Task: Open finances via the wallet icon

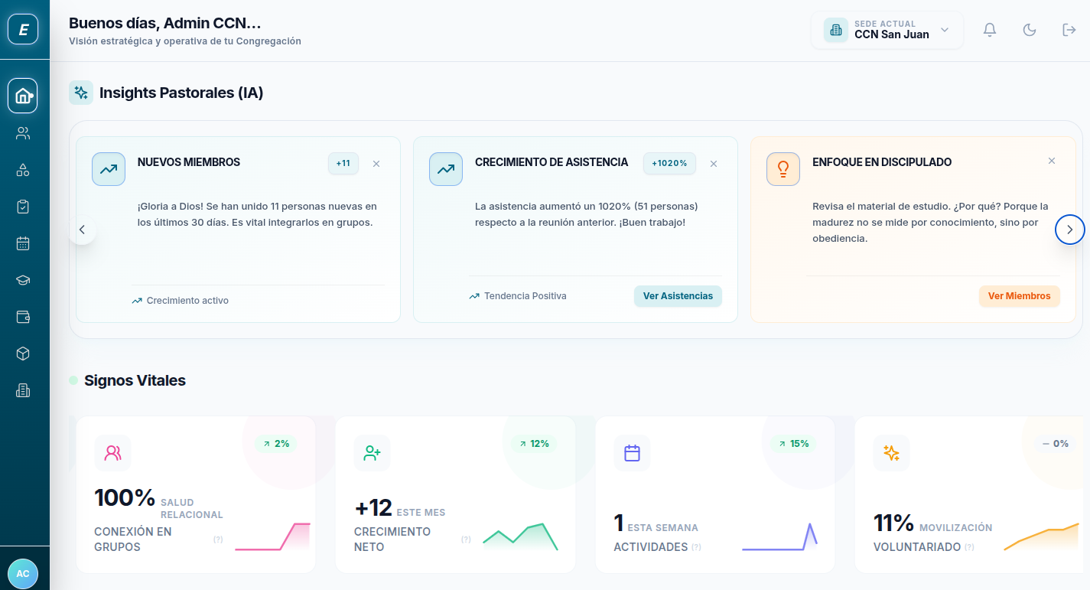Action: point(23,316)
